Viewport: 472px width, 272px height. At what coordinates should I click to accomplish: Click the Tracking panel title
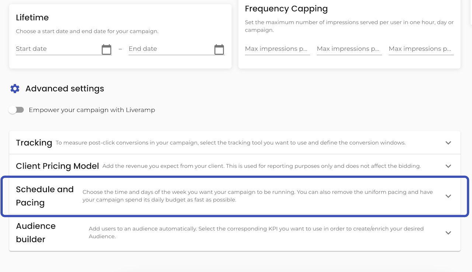34,143
